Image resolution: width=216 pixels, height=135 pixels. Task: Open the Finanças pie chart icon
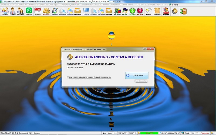[117, 11]
